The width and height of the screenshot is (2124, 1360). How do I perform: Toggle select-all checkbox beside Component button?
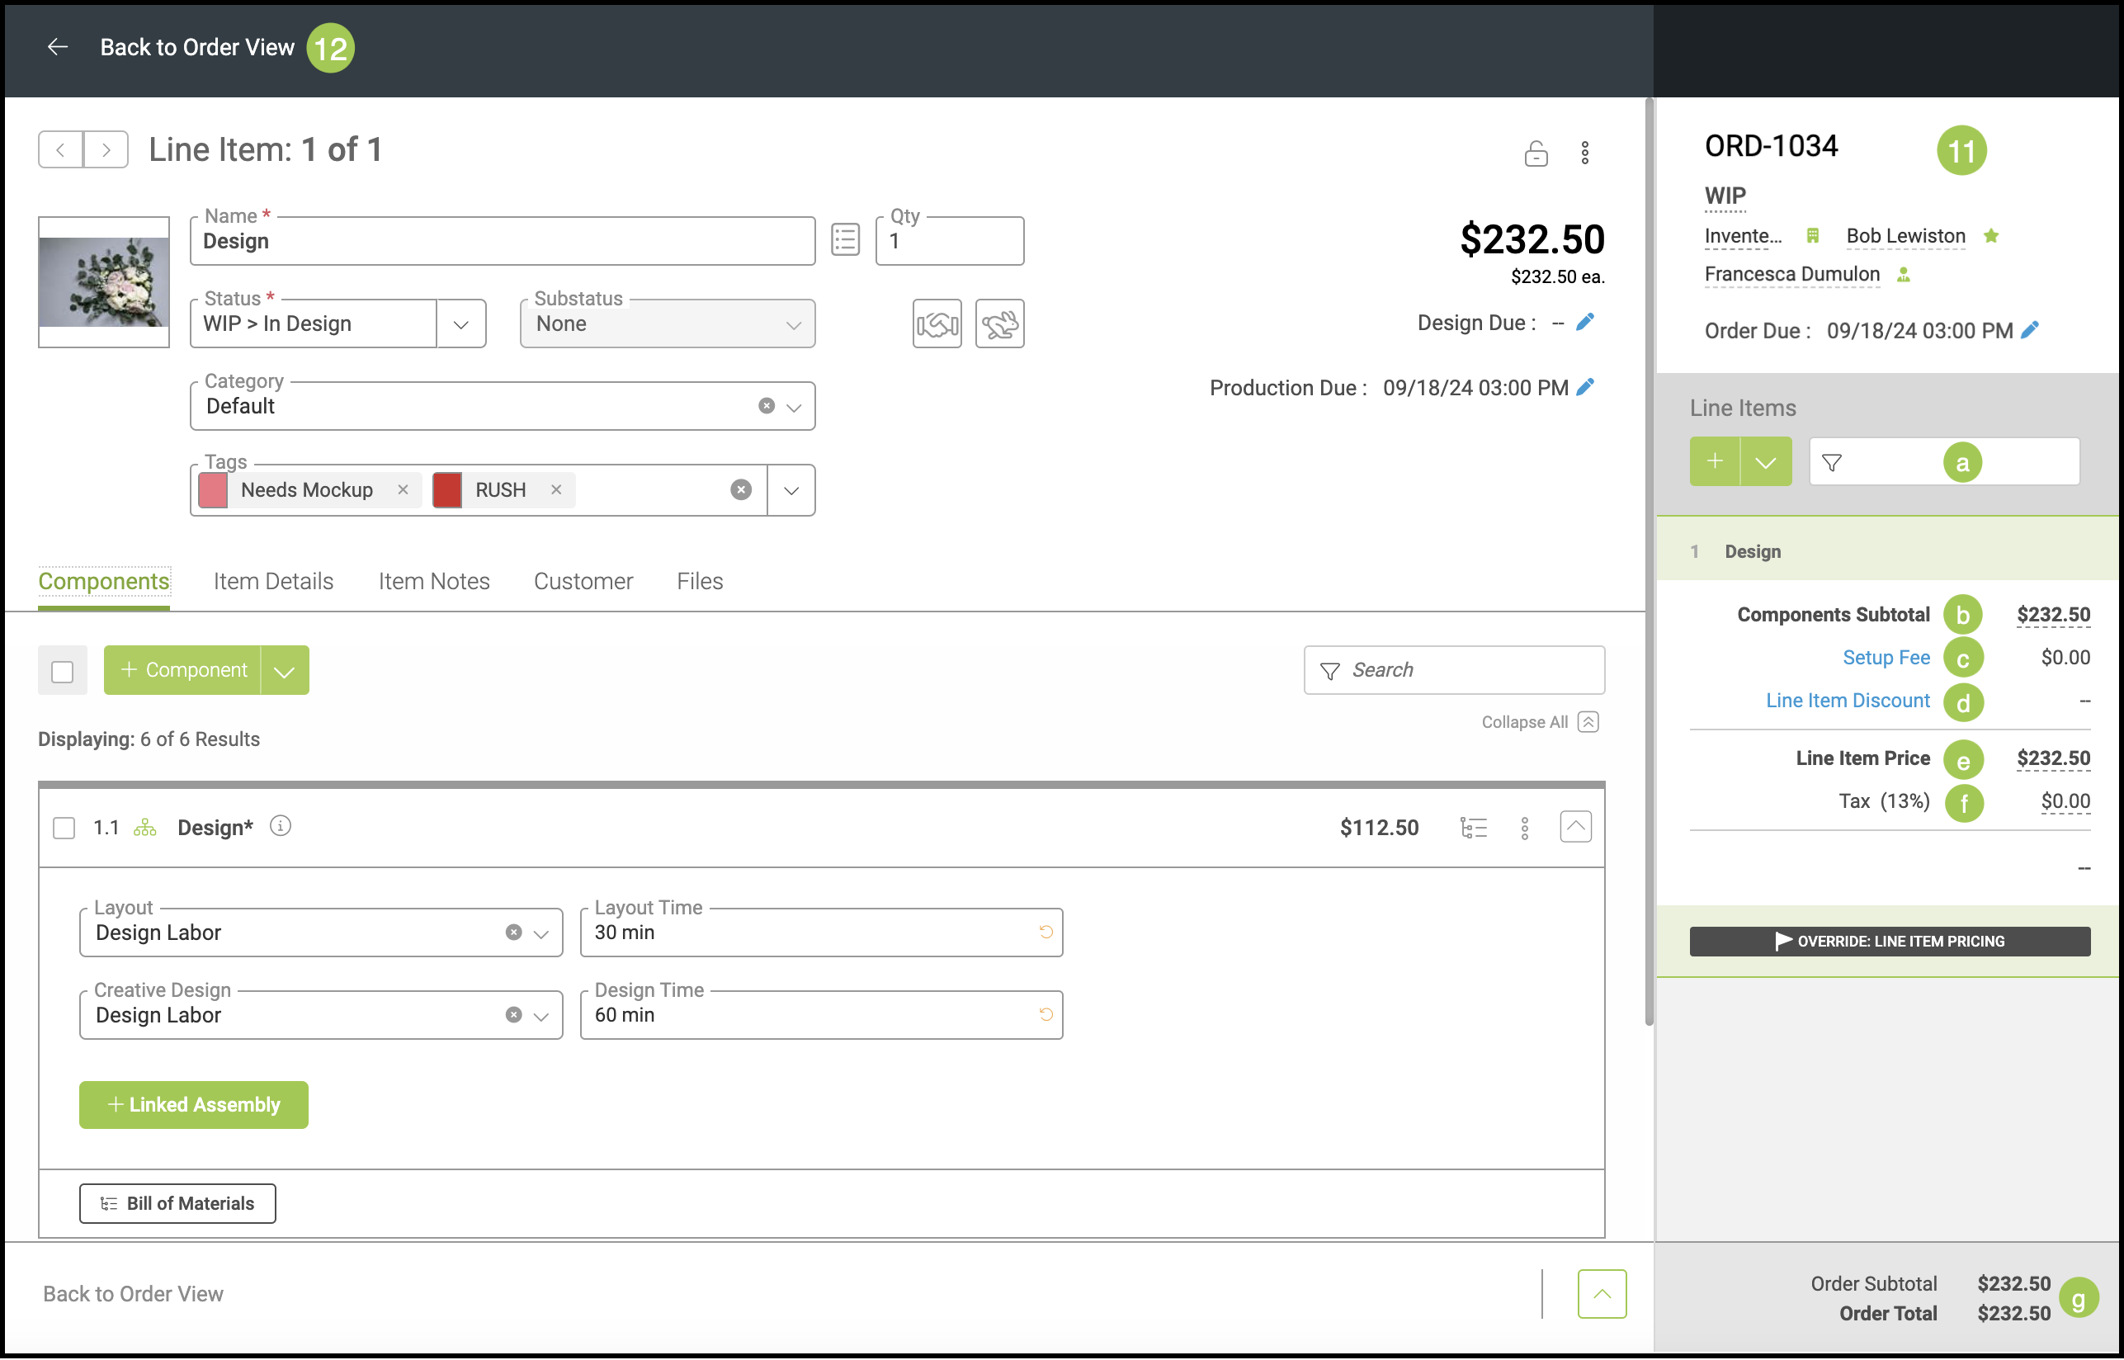(63, 671)
